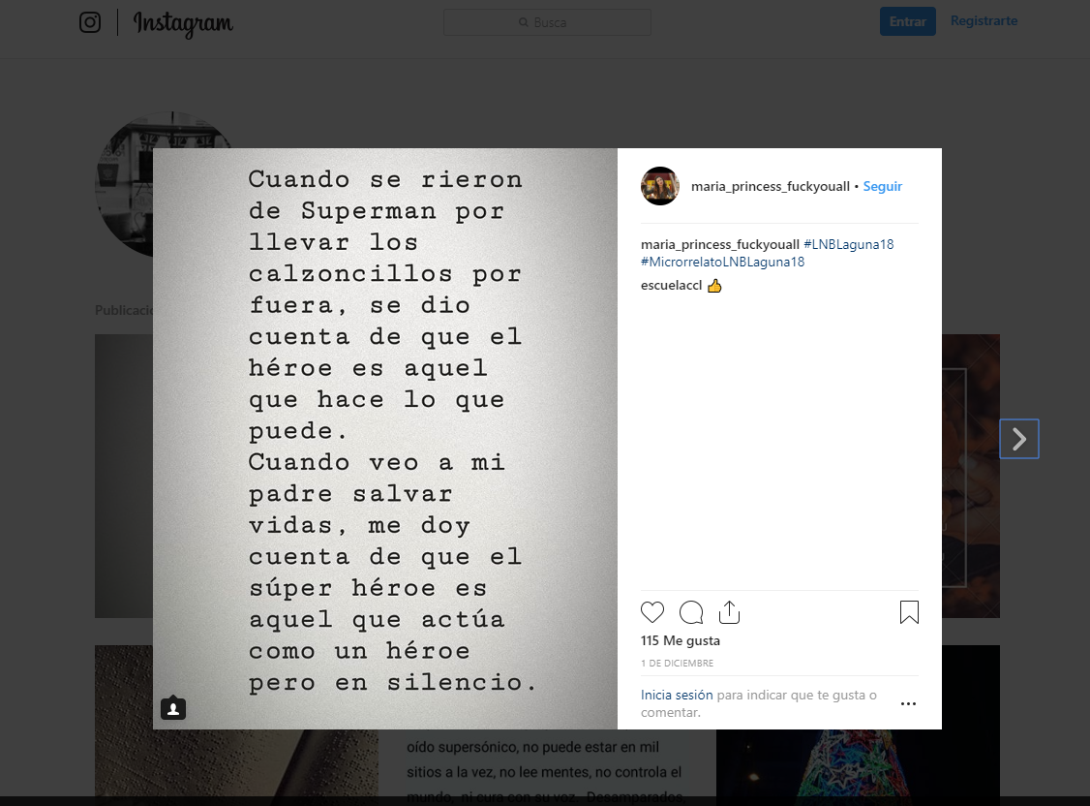Click the Instagram camera logo icon

(90, 22)
